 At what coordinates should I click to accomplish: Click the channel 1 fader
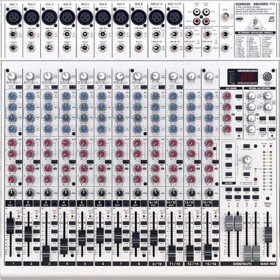pyautogui.click(x=11, y=226)
